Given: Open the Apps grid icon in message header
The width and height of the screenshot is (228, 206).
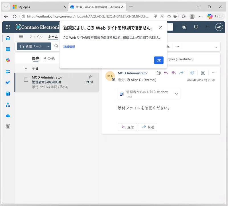Looking at the screenshot, I should point(203,73).
